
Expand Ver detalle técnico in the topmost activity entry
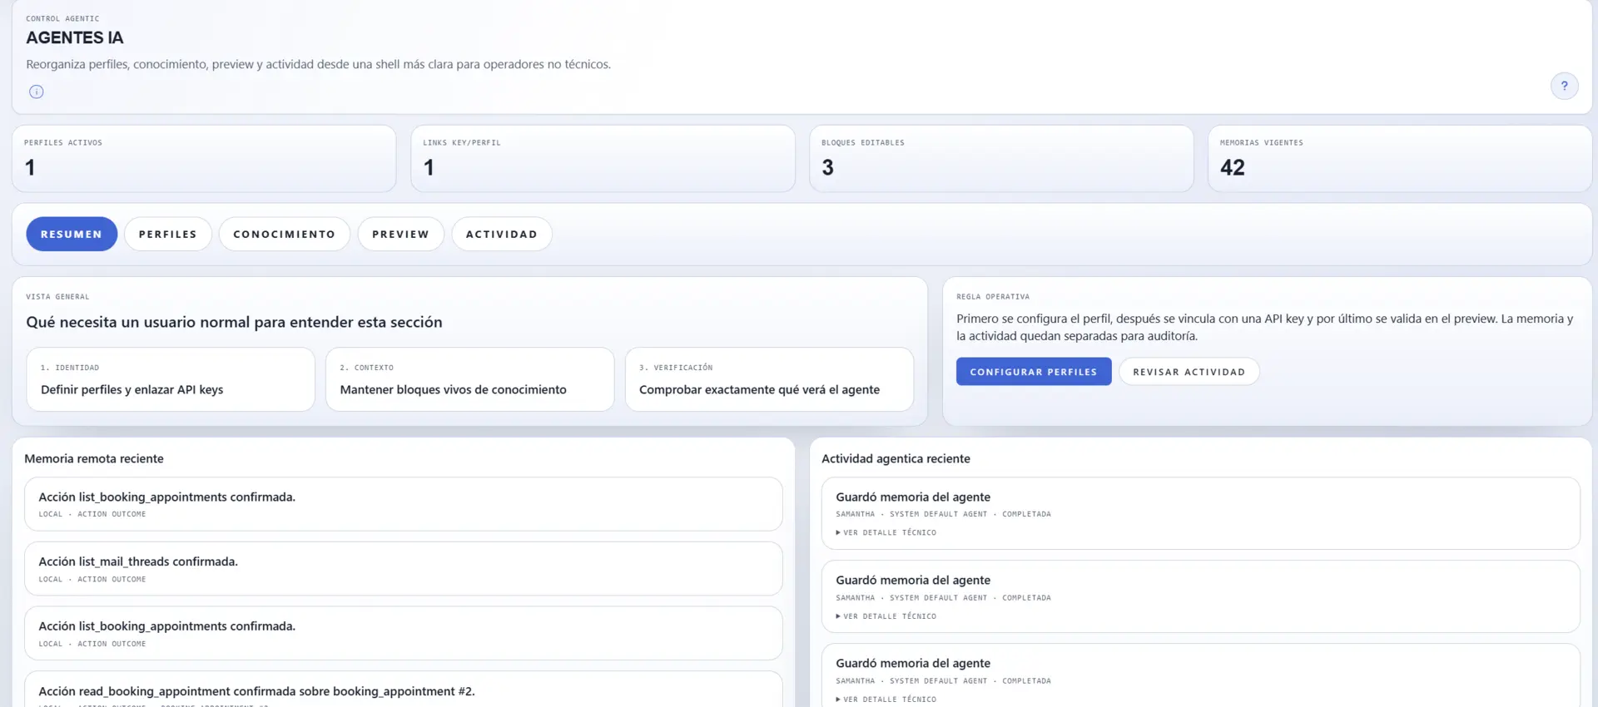click(886, 532)
